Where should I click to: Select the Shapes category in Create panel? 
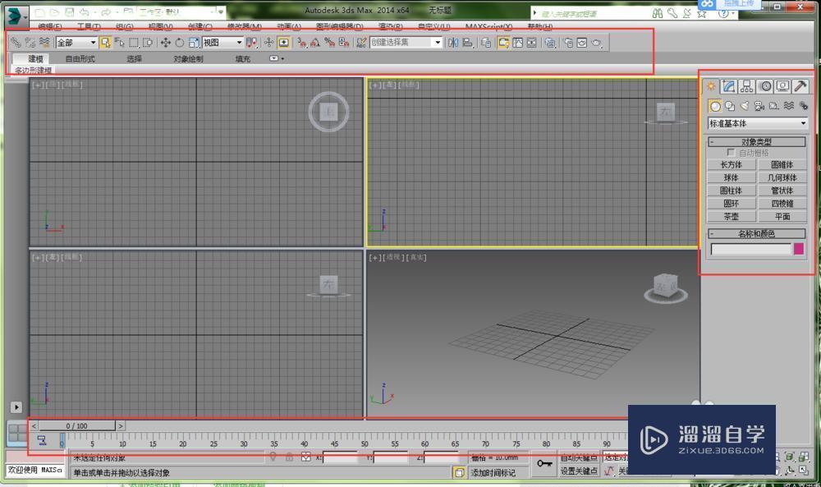coord(729,105)
